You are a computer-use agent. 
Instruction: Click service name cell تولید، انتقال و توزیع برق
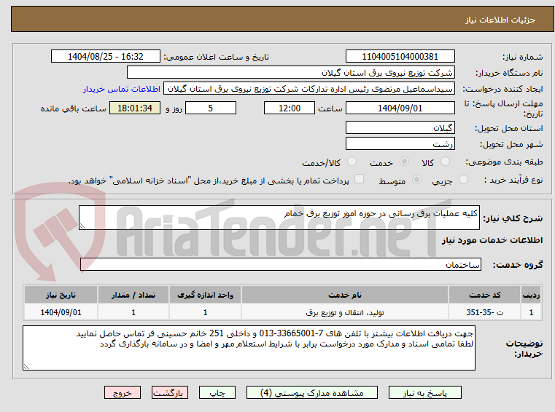pyautogui.click(x=345, y=312)
